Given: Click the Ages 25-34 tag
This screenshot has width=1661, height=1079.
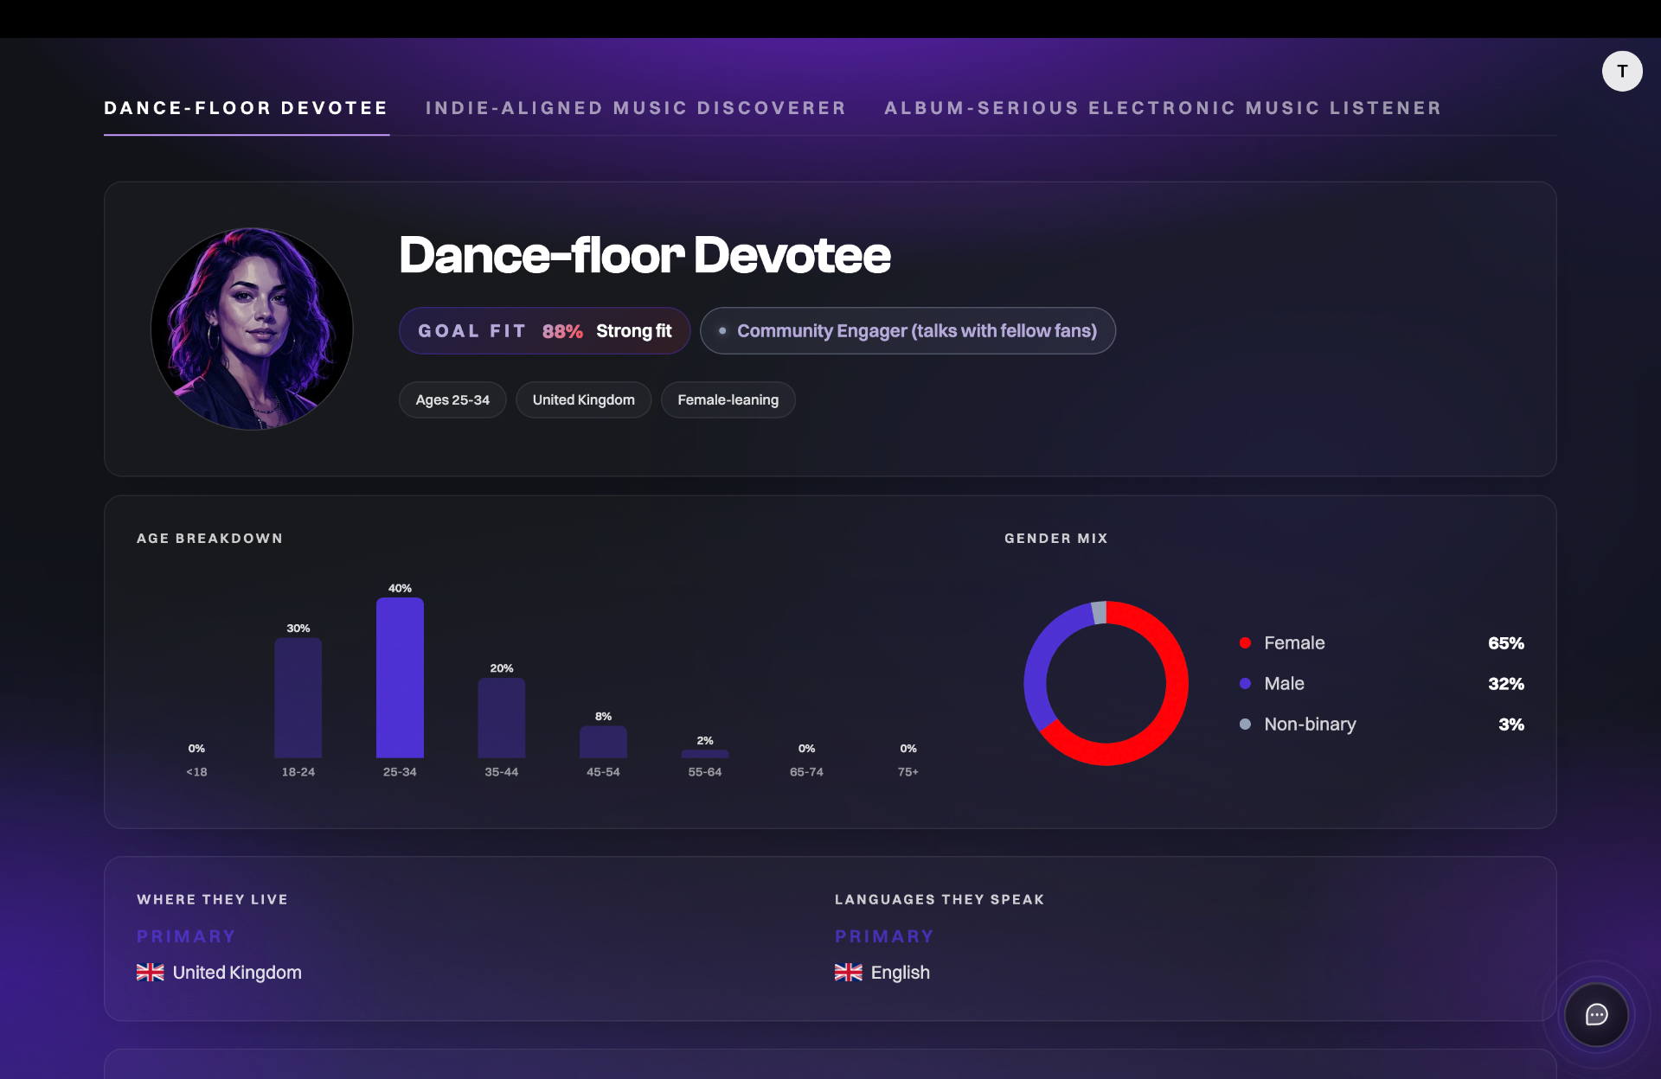Looking at the screenshot, I should coord(452,400).
